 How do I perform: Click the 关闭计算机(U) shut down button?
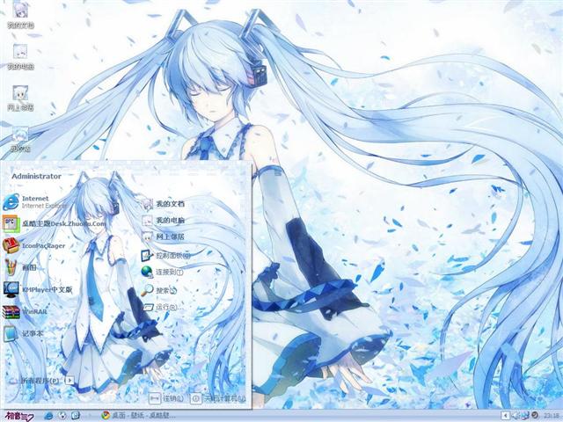[218, 398]
